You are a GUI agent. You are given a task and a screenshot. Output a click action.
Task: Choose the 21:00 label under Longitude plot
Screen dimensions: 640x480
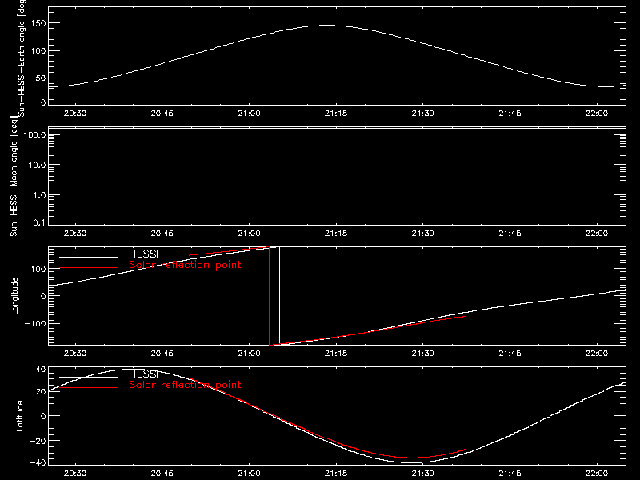pos(249,354)
